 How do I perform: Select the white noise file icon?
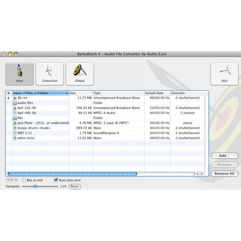(x=15, y=138)
